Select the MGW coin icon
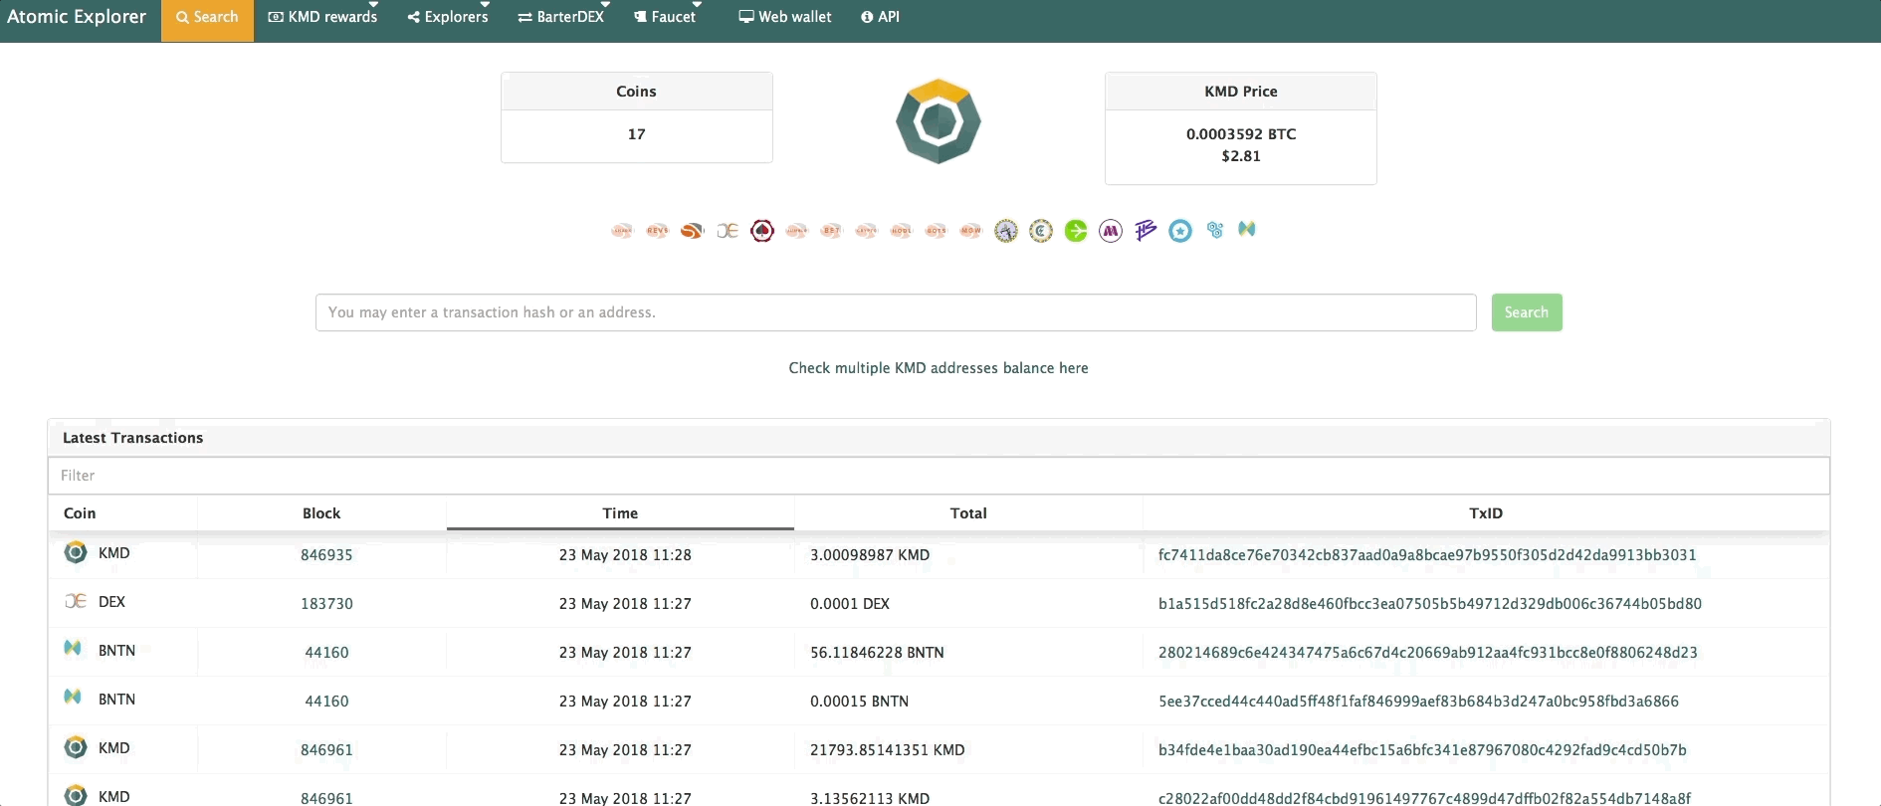 click(970, 231)
